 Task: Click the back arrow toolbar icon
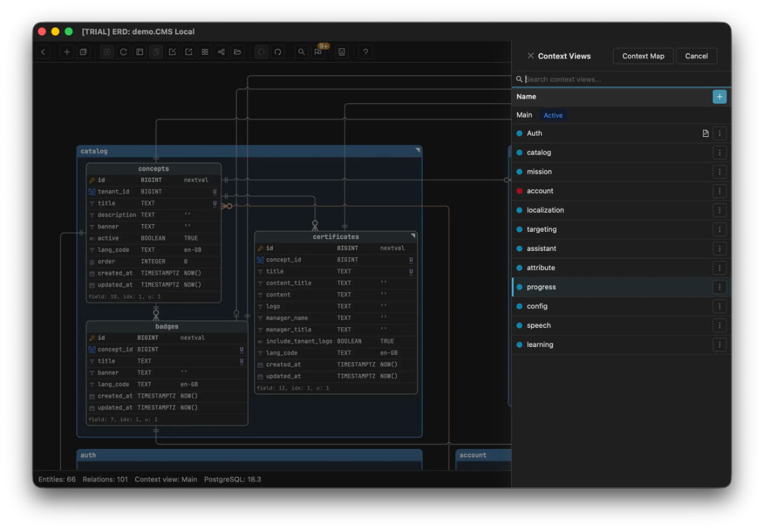click(43, 52)
